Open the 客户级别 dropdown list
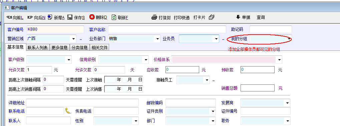Viewport: 340px width, 126px height. tap(69, 60)
